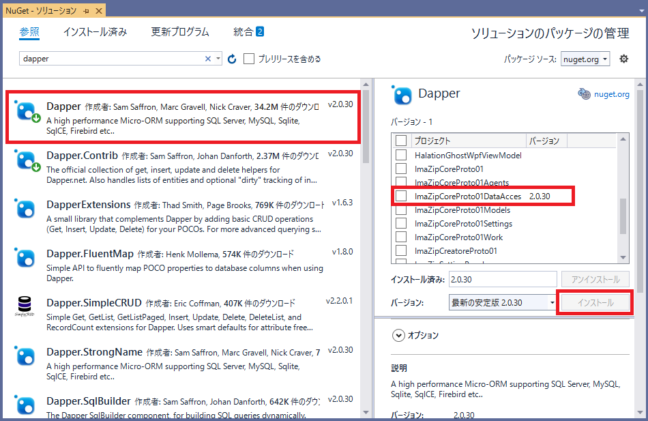The width and height of the screenshot is (648, 421).
Task: Click the Dapper.SqlBuilder package icon
Action: point(25,405)
